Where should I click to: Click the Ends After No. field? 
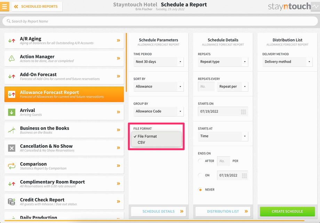click(x=223, y=161)
